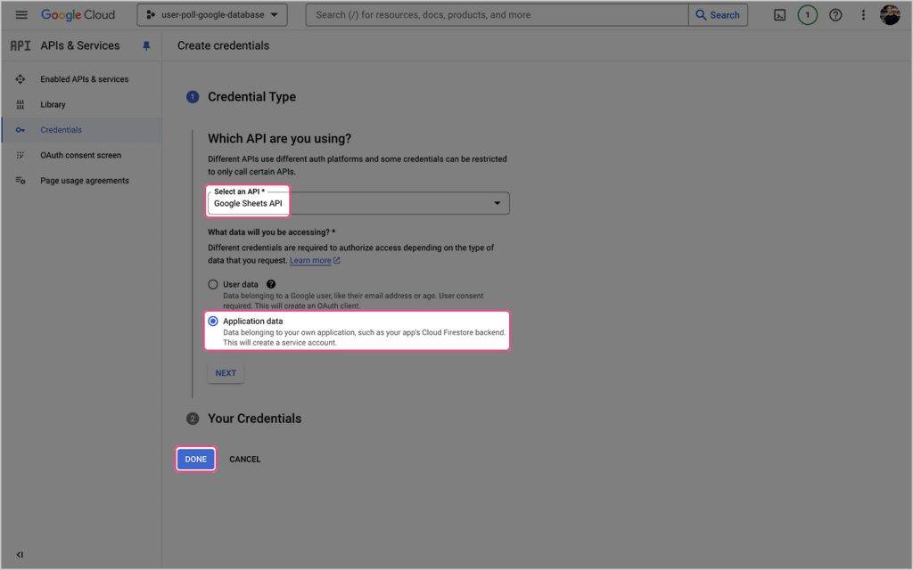This screenshot has height=570, width=913.
Task: Open OAuth consent screen page
Action: (x=80, y=155)
